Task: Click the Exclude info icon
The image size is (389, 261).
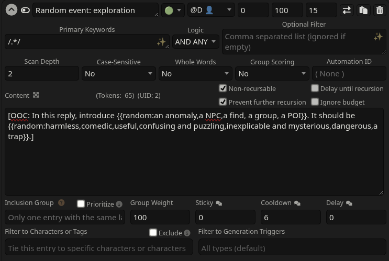Action: click(x=187, y=233)
